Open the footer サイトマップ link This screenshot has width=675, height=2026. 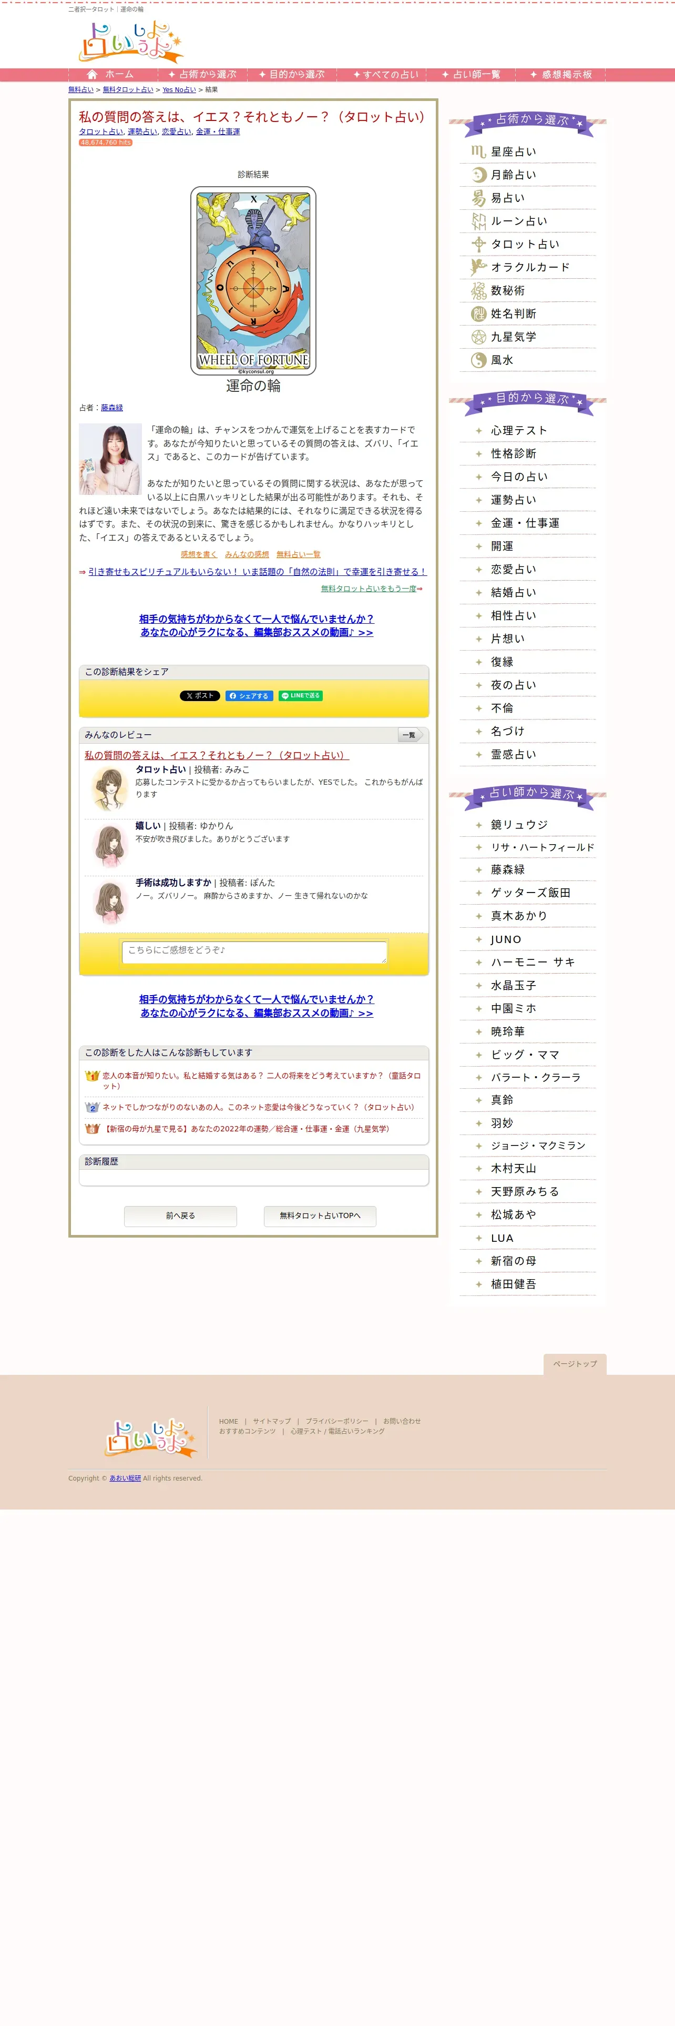[272, 1421]
